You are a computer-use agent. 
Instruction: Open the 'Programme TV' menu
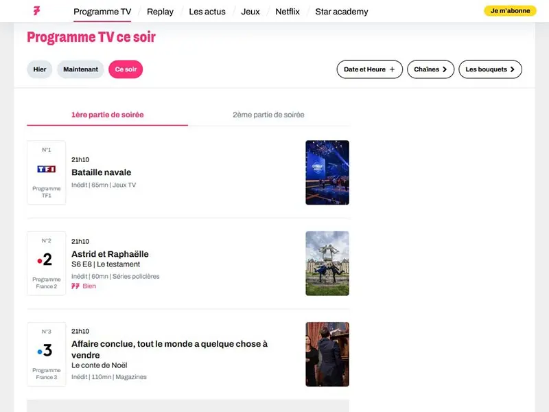(x=102, y=11)
